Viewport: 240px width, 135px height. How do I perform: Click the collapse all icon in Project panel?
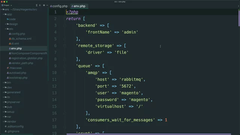point(37,5)
